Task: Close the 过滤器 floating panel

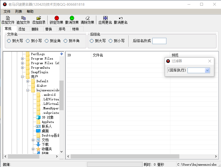Action: [209, 61]
